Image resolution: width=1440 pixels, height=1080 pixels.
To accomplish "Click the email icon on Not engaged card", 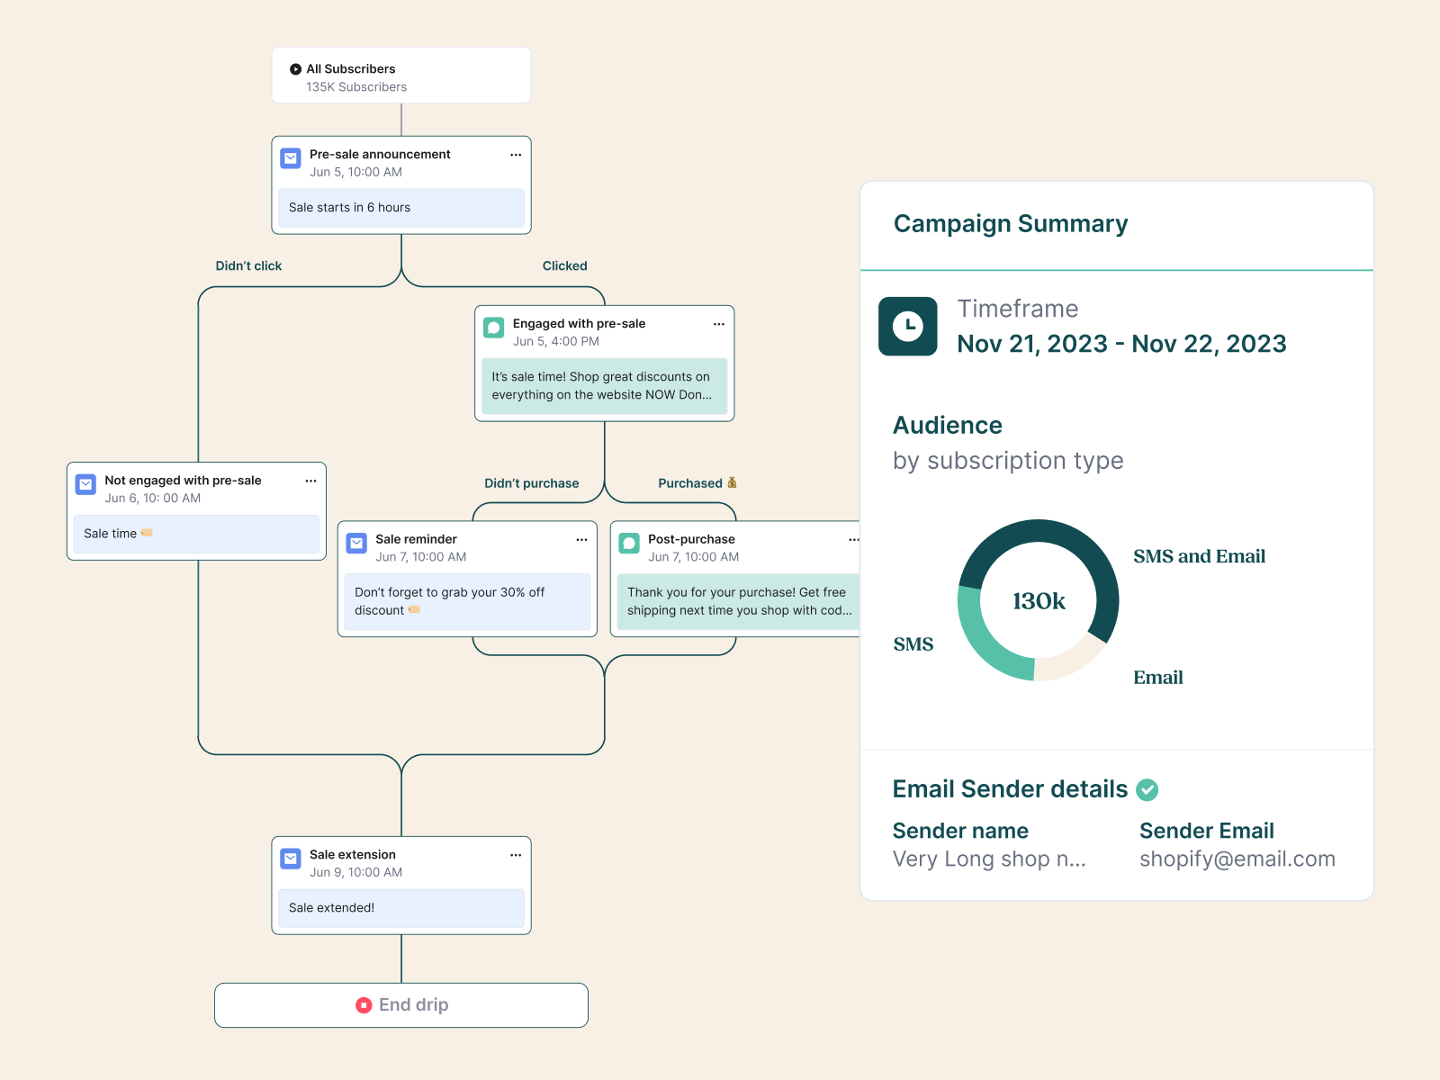I will coord(85,484).
